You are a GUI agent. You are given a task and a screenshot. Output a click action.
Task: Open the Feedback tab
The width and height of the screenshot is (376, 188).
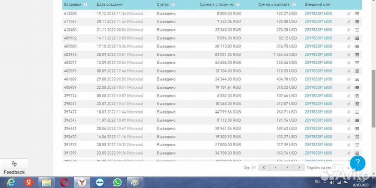tap(14, 168)
